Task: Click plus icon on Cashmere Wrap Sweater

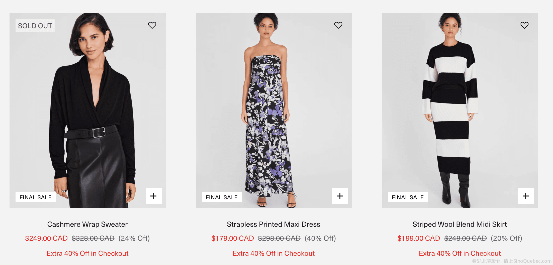Action: click(x=153, y=196)
